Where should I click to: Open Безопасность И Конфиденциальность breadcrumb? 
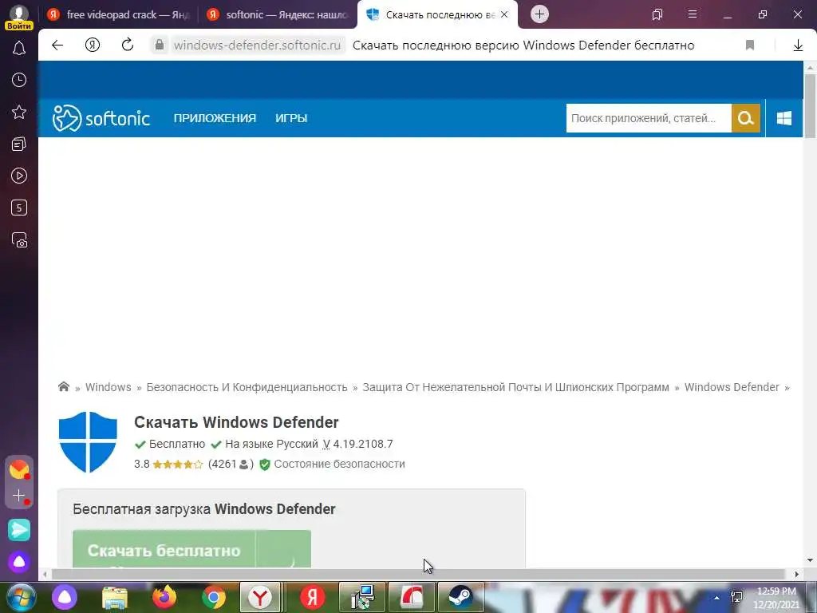(x=247, y=387)
